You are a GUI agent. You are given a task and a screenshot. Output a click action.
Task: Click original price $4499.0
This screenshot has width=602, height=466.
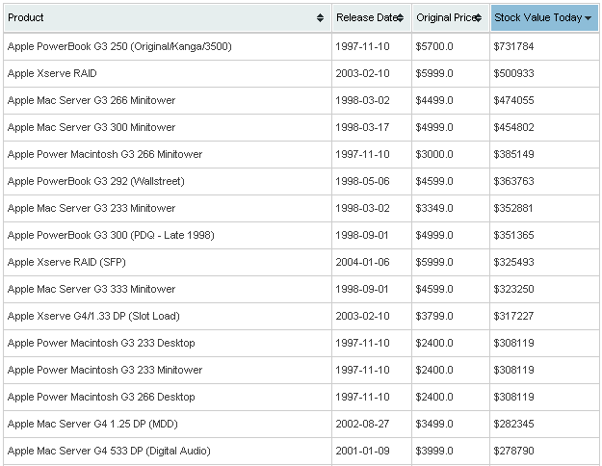434,100
